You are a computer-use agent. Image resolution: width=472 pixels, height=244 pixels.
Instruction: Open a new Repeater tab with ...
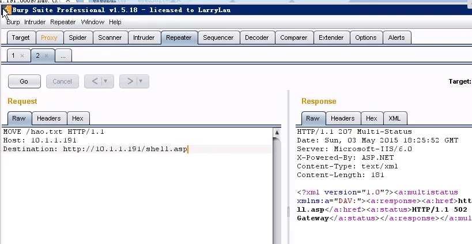click(63, 55)
